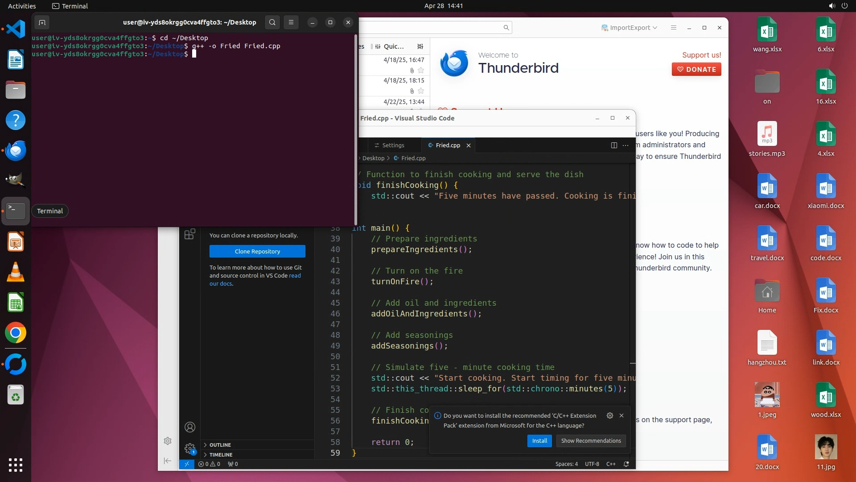This screenshot has height=482, width=856.
Task: Click the VS Code notifications bell
Action: pos(626,464)
